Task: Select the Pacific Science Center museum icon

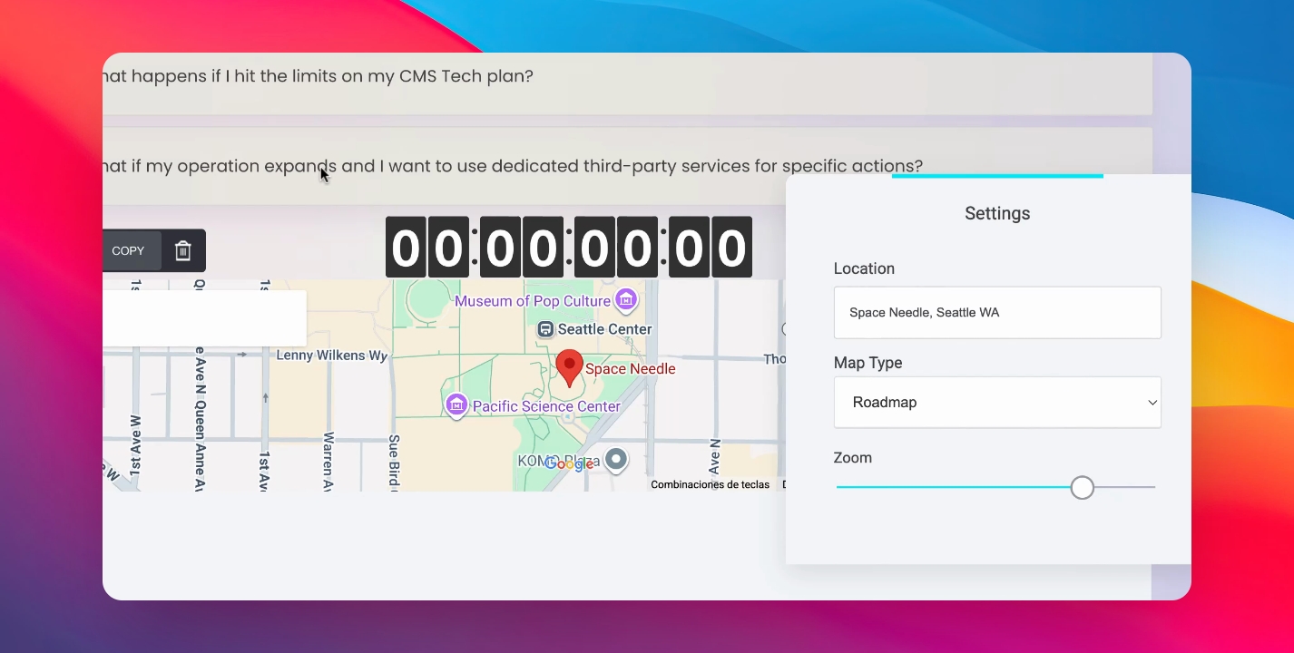Action: coord(456,404)
